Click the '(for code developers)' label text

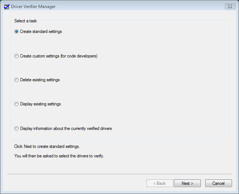(x=79, y=56)
